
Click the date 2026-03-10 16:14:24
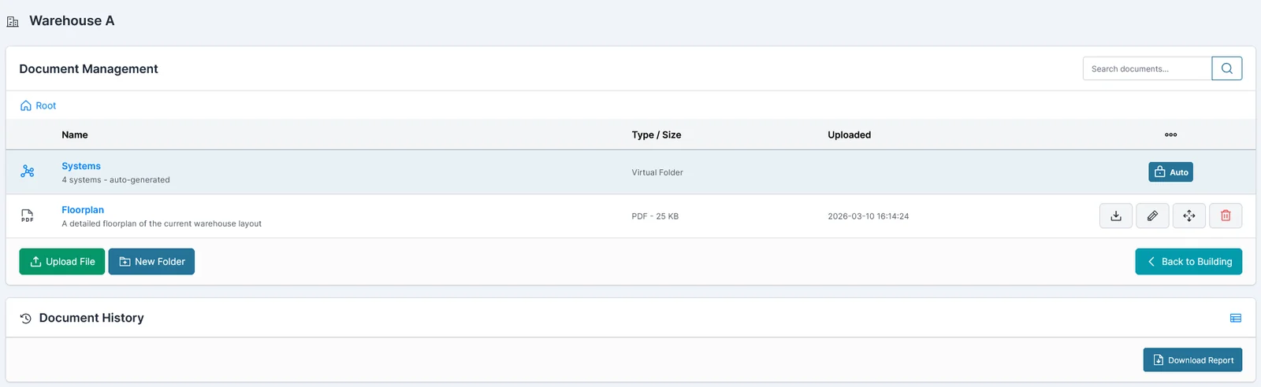869,216
